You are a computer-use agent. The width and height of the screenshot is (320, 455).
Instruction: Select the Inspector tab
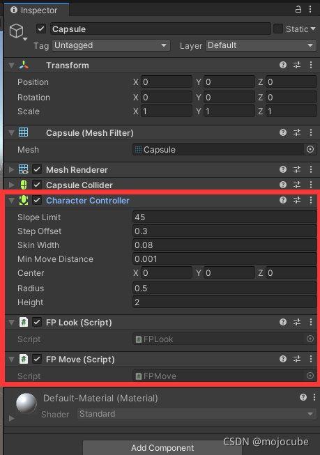[36, 10]
